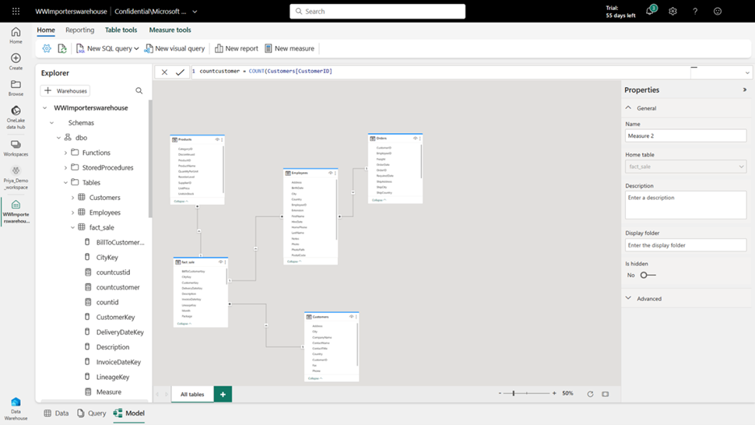This screenshot has width=755, height=425.
Task: Fit diagram to screen
Action: (606, 394)
